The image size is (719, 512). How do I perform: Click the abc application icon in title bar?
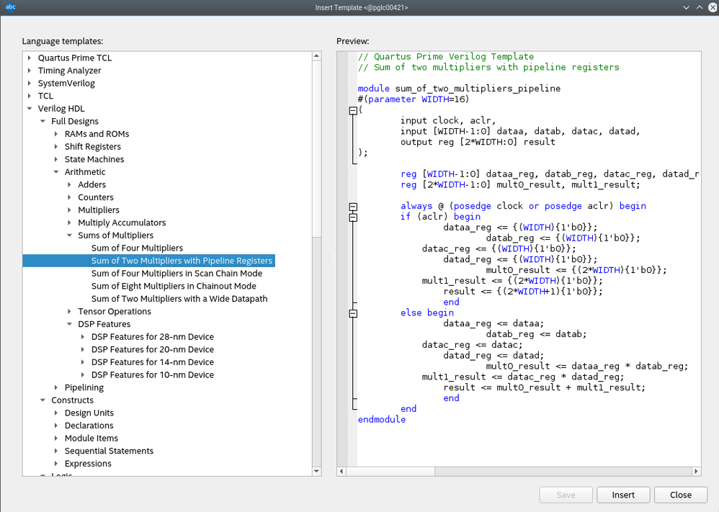[11, 7]
